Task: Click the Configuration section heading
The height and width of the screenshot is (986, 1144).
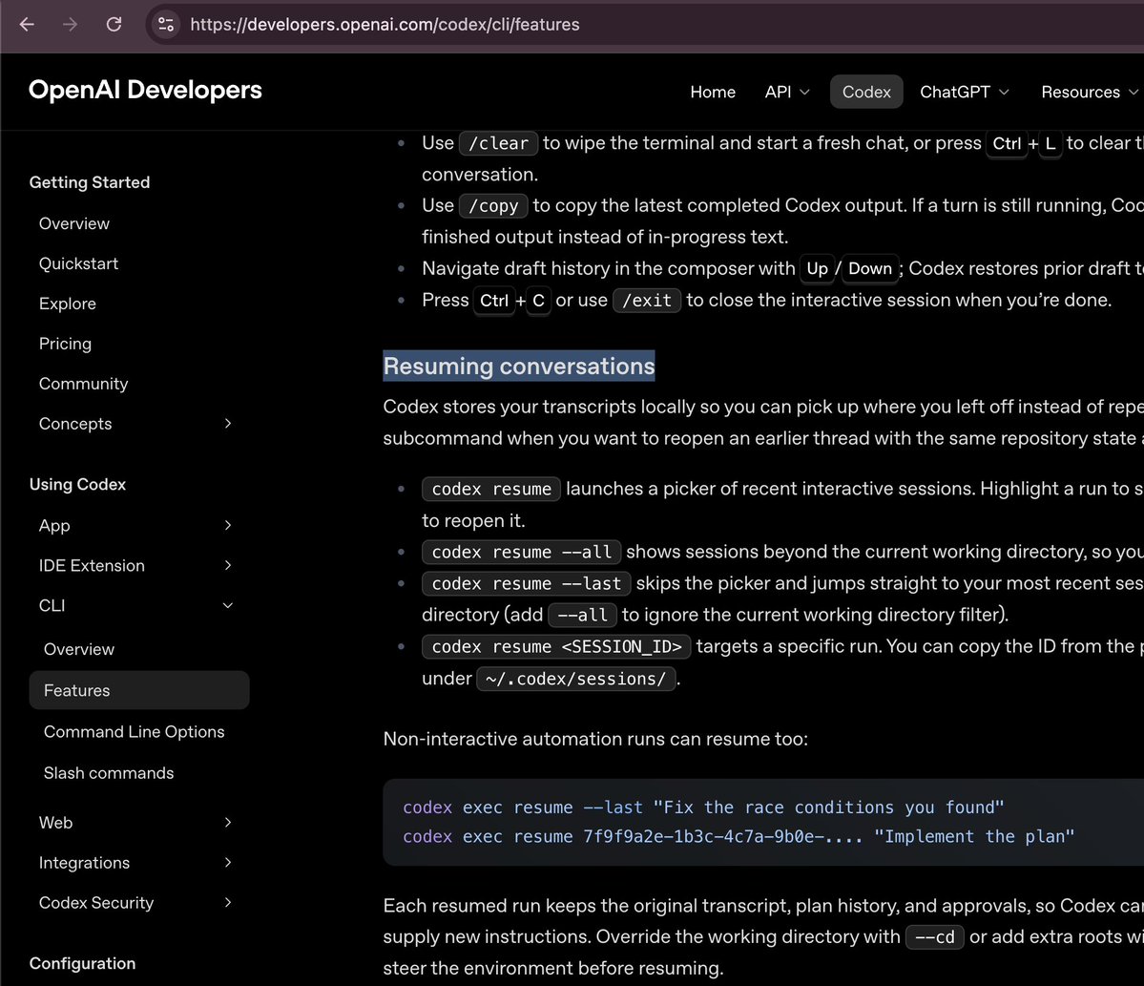Action: 82,963
